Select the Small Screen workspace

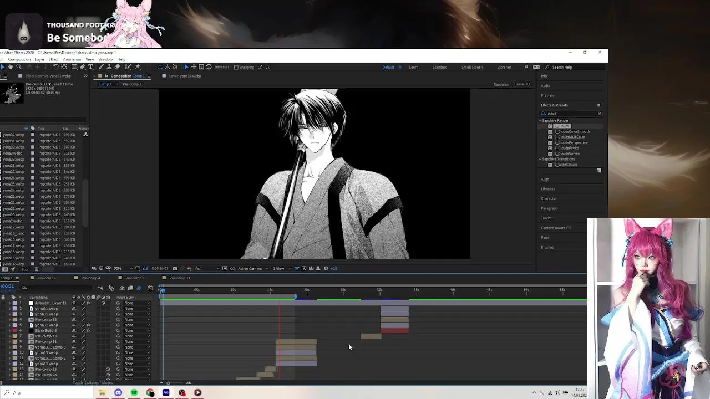tap(471, 67)
